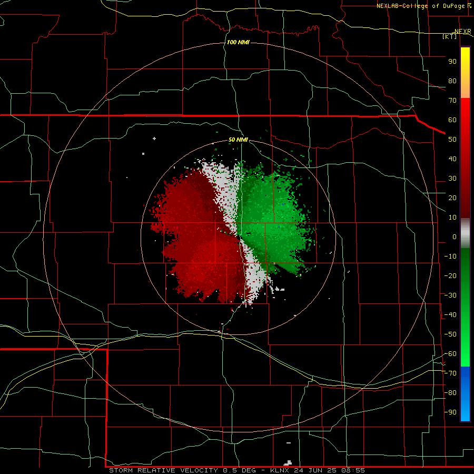Click the positive 10 scale value
The width and height of the screenshot is (474, 474).
click(x=452, y=218)
